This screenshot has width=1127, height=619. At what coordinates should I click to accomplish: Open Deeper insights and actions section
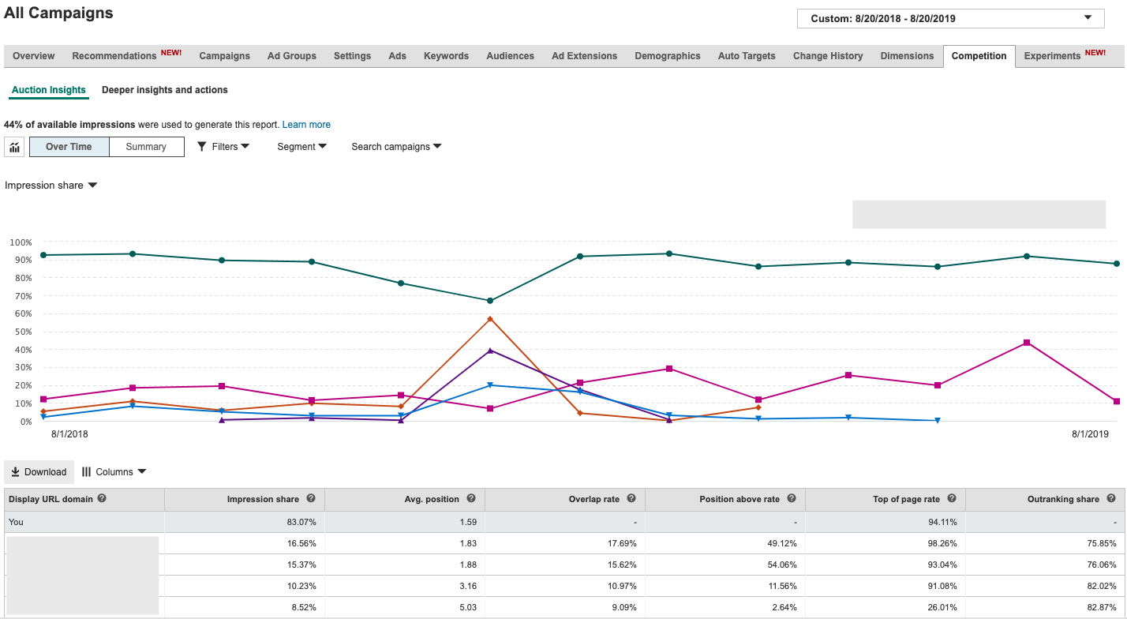(x=165, y=90)
